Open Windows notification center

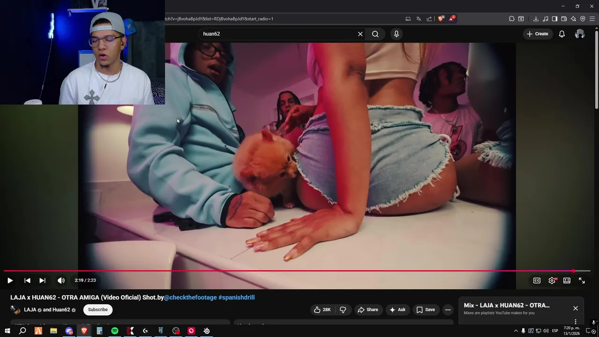coord(589,331)
